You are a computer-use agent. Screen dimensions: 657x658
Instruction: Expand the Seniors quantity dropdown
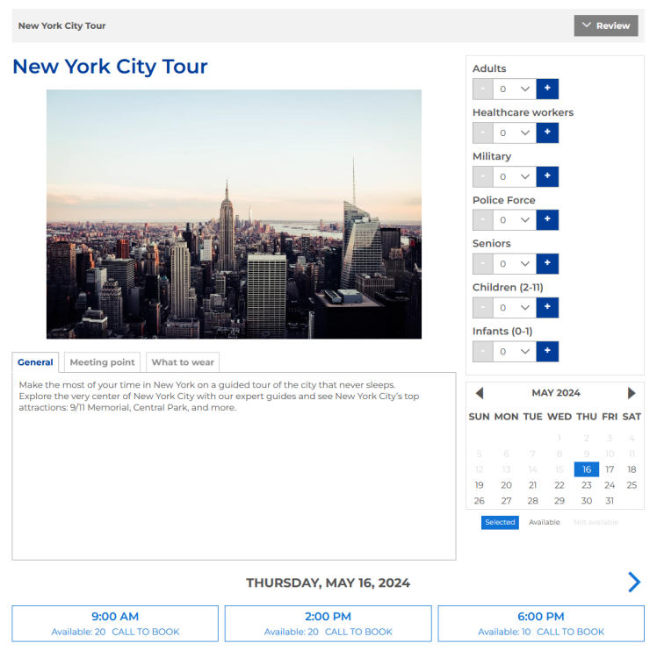pos(514,264)
